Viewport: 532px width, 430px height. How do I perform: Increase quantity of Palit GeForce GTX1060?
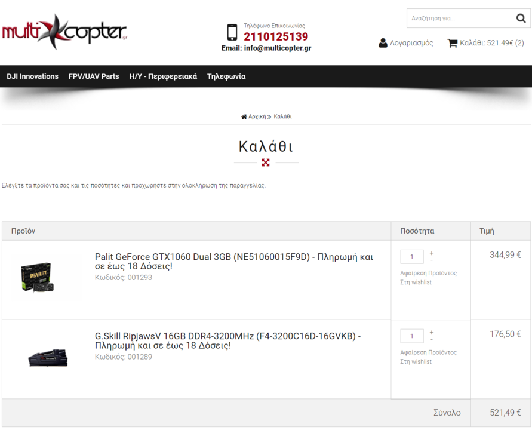click(x=432, y=253)
